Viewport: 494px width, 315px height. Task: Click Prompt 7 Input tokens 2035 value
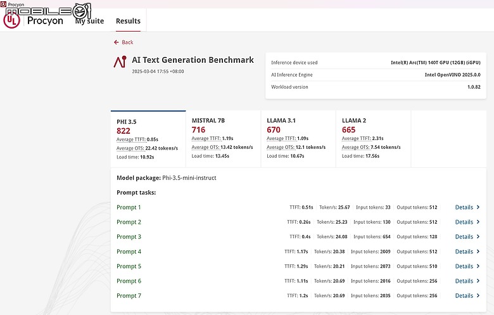pos(385,296)
